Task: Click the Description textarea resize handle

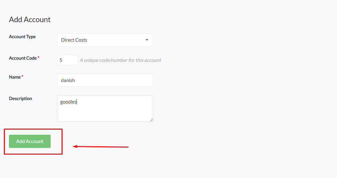Action: click(151, 120)
